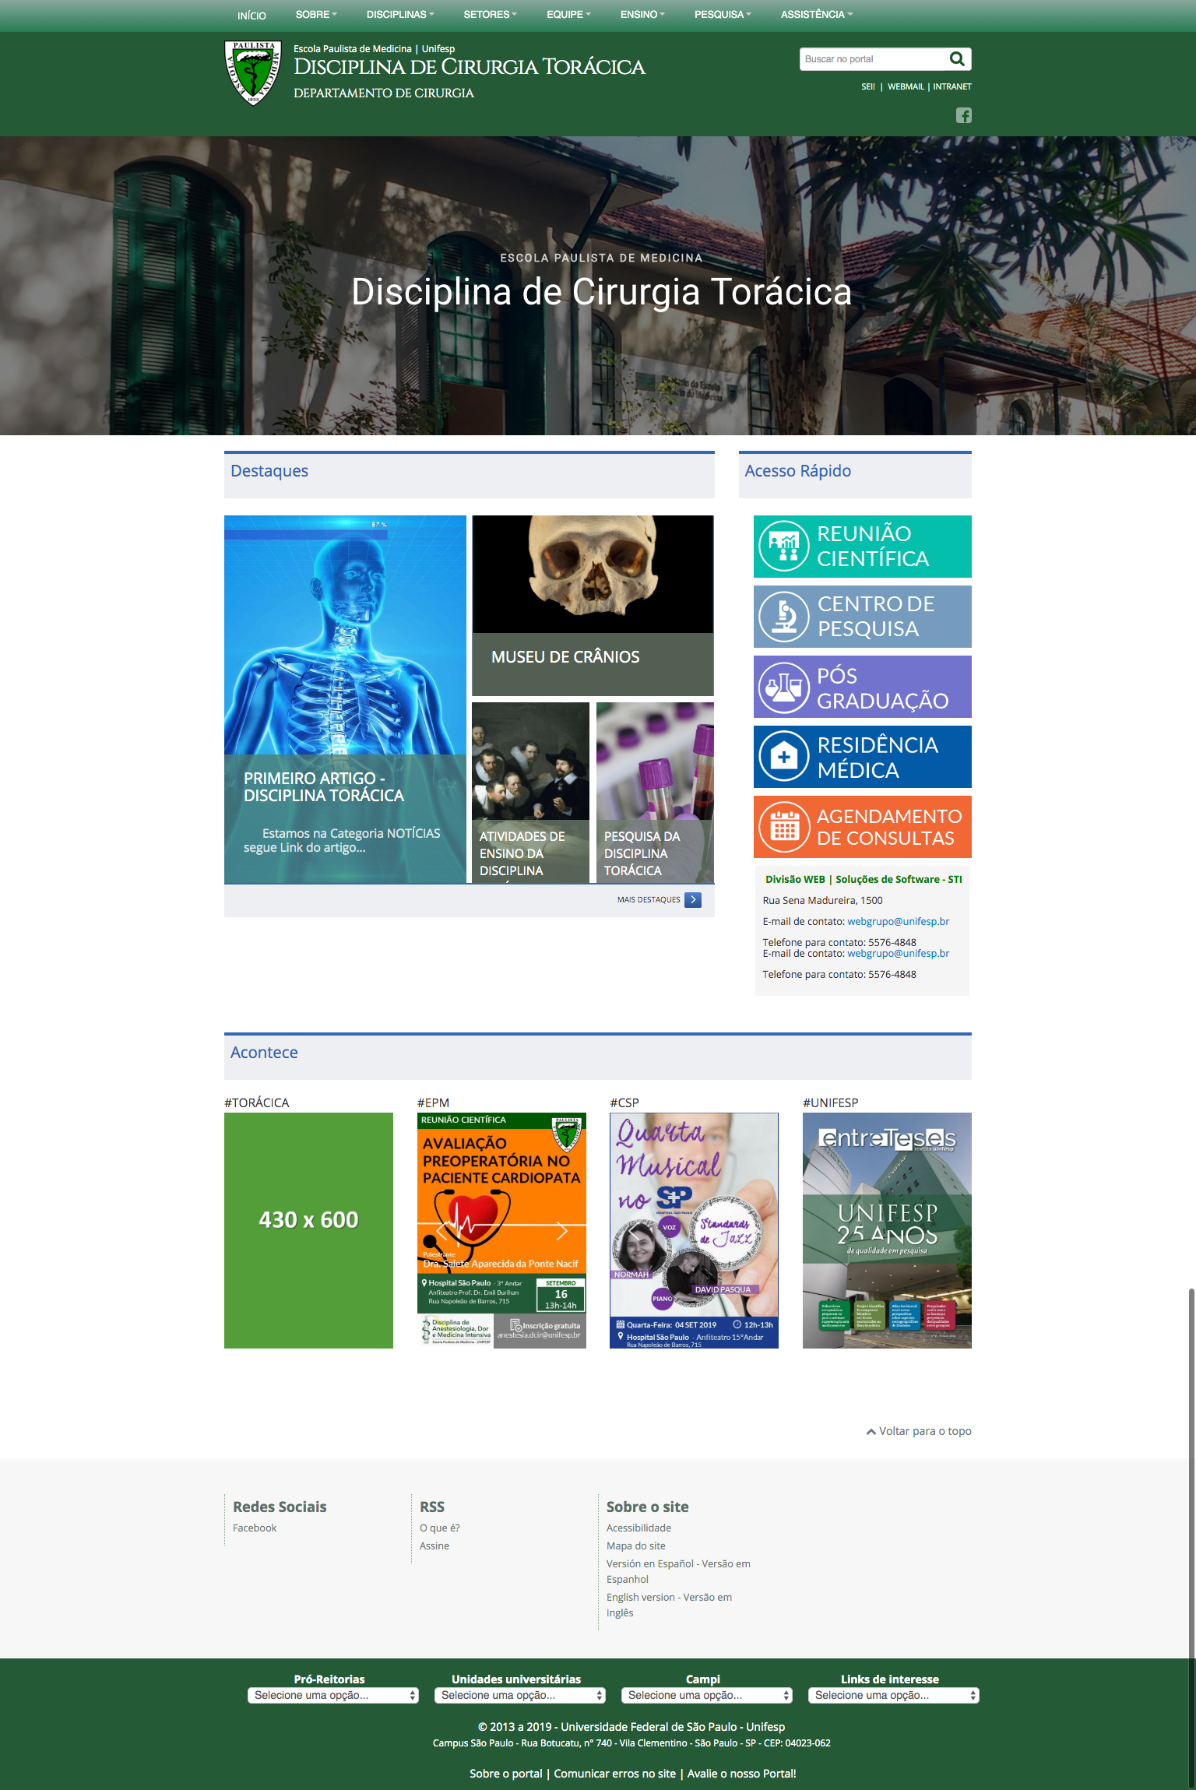Click the CENTRO DE PESQUISA button label
Viewport: 1196px width, 1790px height.
[x=876, y=617]
